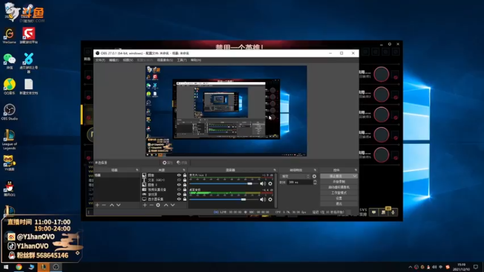Viewport: 484px width, 272px height.
Task: Pop out the 混音器 dock panel
Action: [x=275, y=170]
